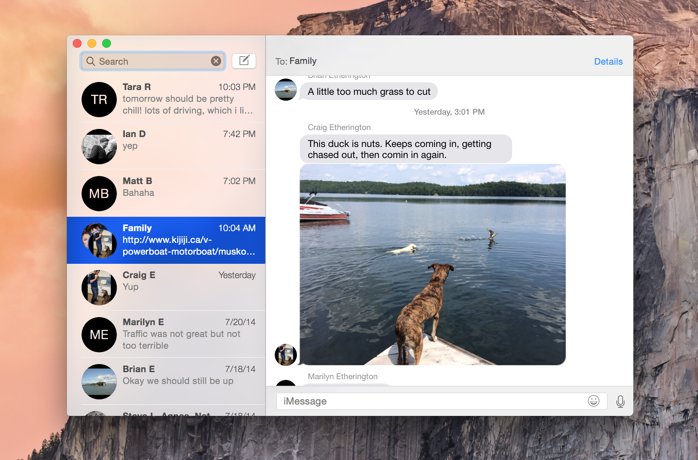This screenshot has width=698, height=460.
Task: Open Brian E conversation by his name
Action: point(139,369)
